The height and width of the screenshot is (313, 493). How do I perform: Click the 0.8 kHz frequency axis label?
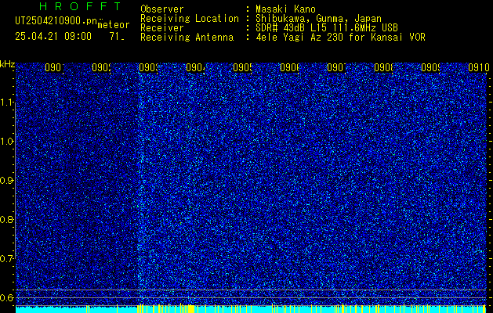tap(8, 219)
